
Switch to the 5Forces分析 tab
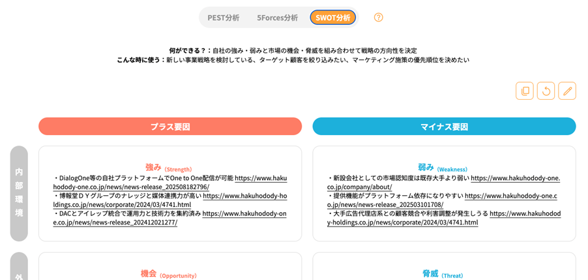coord(277,18)
